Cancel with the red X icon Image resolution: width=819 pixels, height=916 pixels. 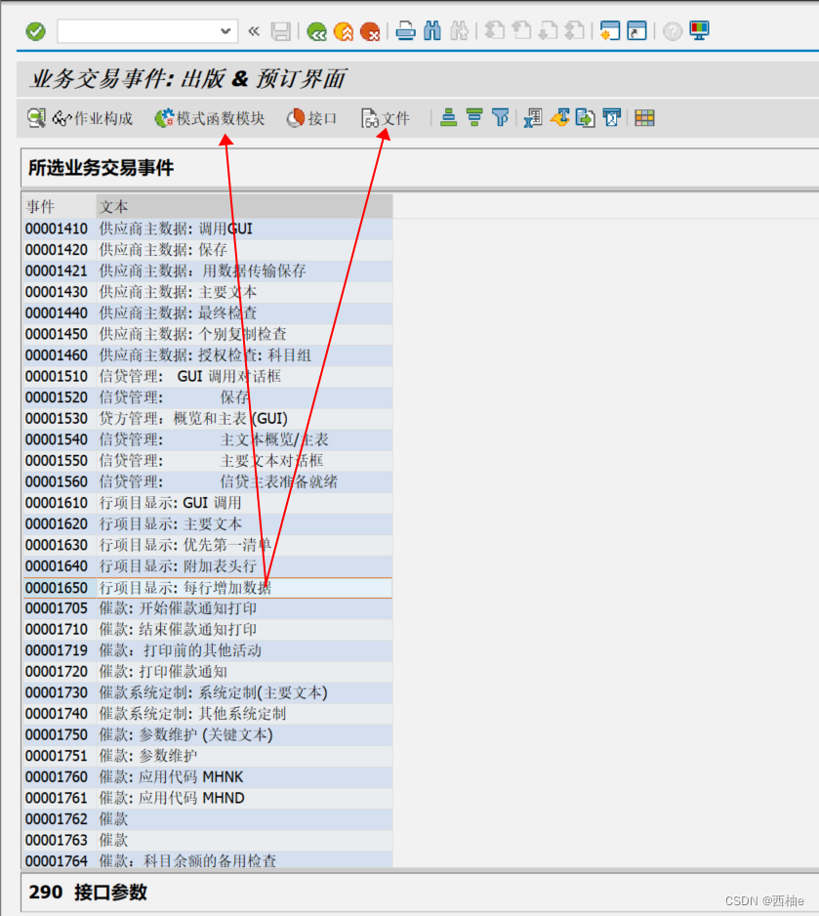pyautogui.click(x=371, y=30)
